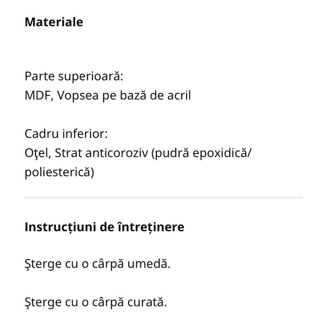Click the "Materiale" heading
This screenshot has width=327, height=322.
click(54, 22)
